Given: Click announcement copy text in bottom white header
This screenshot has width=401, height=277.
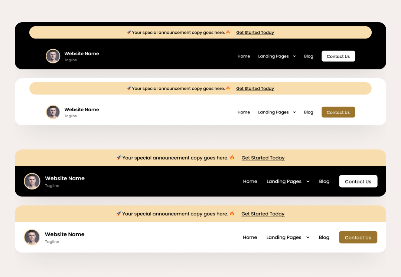Looking at the screenshot, I should tap(175, 214).
